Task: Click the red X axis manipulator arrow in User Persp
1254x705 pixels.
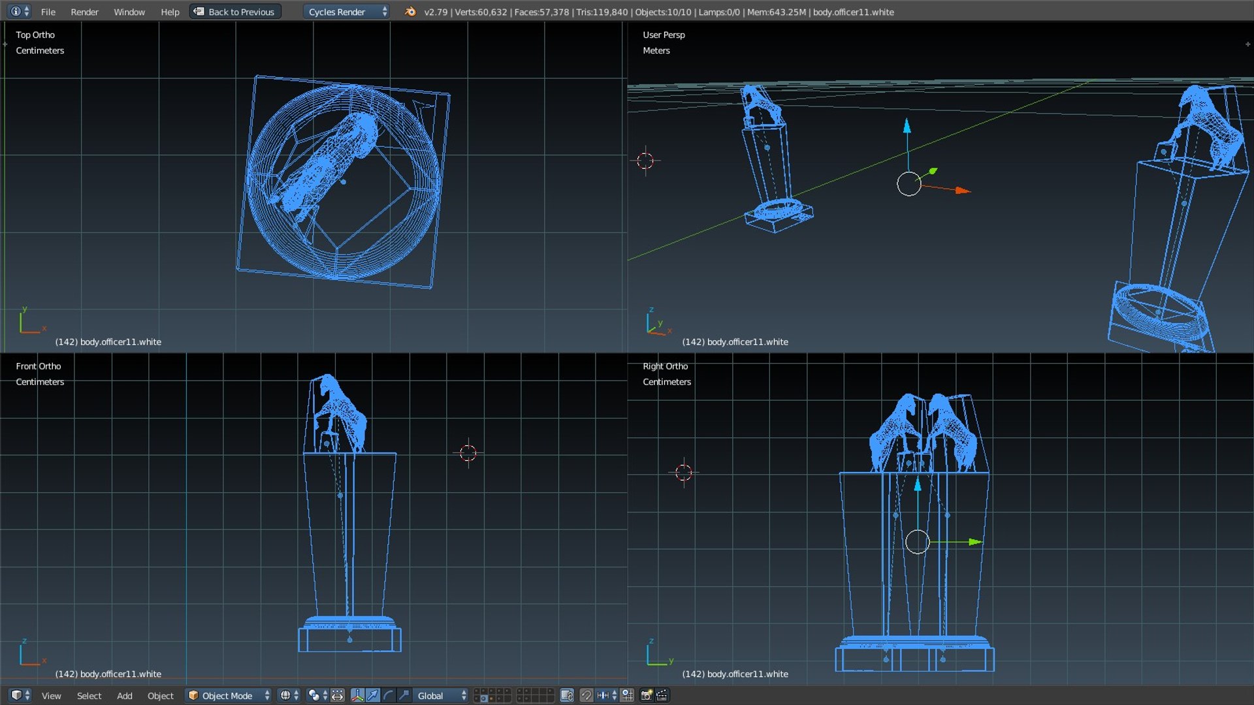Action: 963,190
